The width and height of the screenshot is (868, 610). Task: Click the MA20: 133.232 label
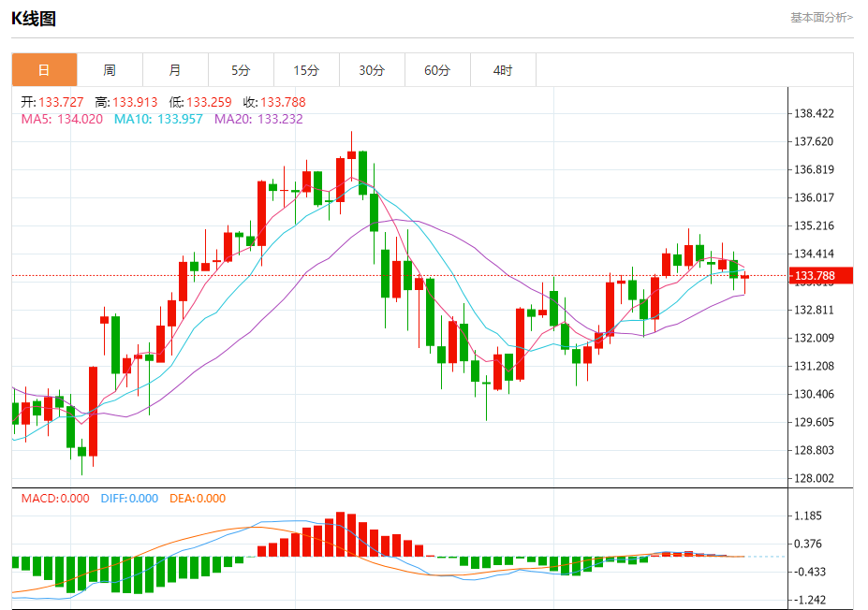point(258,119)
